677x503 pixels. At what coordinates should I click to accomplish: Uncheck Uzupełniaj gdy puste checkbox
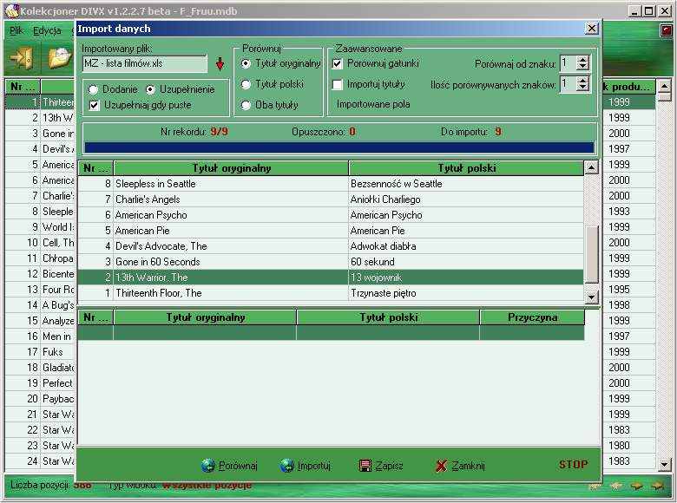[94, 105]
